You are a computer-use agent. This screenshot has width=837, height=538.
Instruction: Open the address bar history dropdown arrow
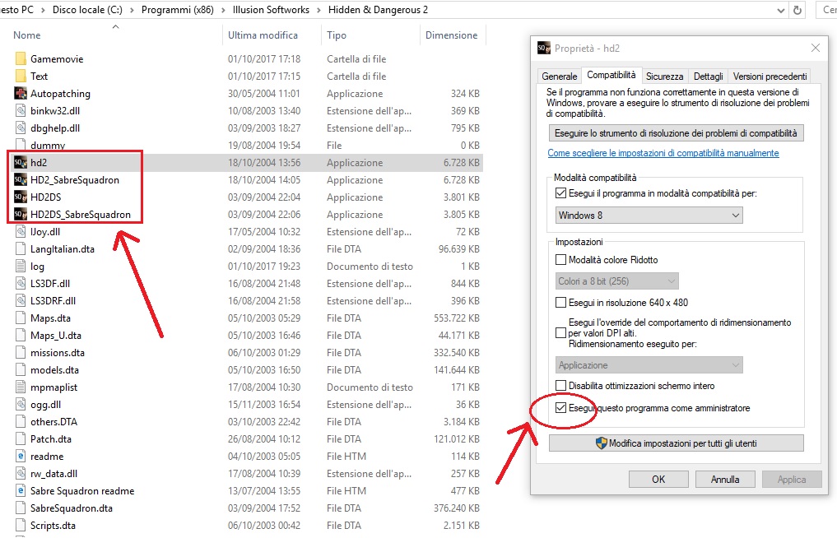pos(779,10)
